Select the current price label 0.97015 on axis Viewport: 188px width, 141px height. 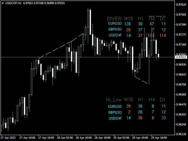tap(181, 57)
